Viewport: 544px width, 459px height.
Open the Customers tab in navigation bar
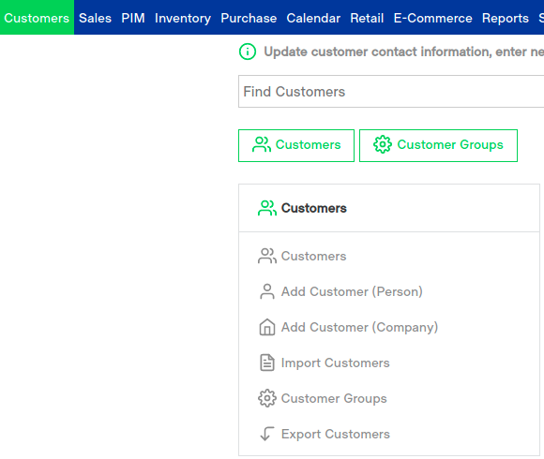[37, 18]
